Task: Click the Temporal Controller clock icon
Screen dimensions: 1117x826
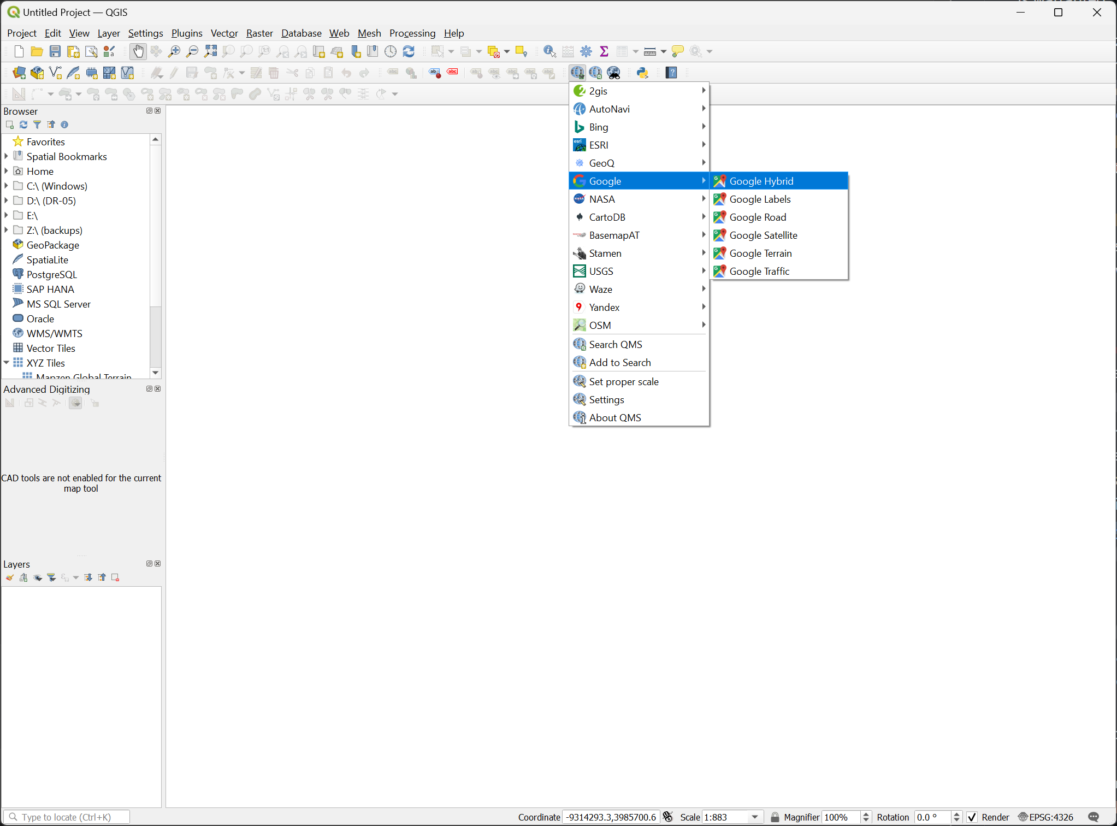Action: tap(391, 51)
